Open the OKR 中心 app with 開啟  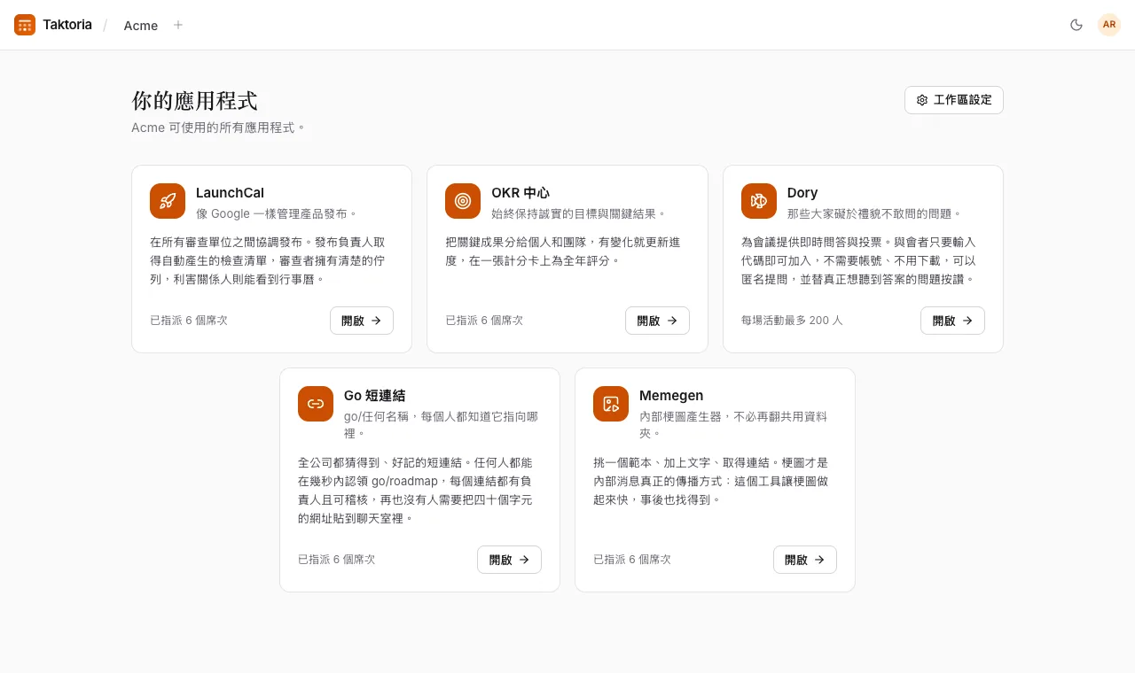[x=657, y=321]
